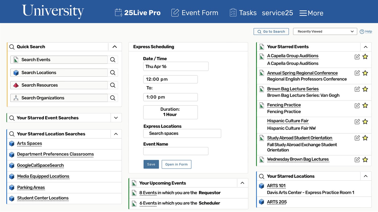Viewport: 378px width, 212px height.
Task: Edit the Study Abroad Student Orientation event
Action: (x=357, y=138)
